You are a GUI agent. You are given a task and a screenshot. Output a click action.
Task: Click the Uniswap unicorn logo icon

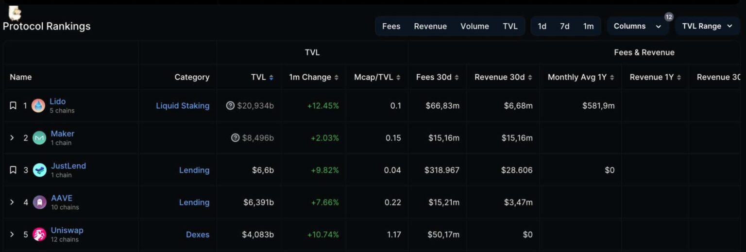pyautogui.click(x=39, y=235)
